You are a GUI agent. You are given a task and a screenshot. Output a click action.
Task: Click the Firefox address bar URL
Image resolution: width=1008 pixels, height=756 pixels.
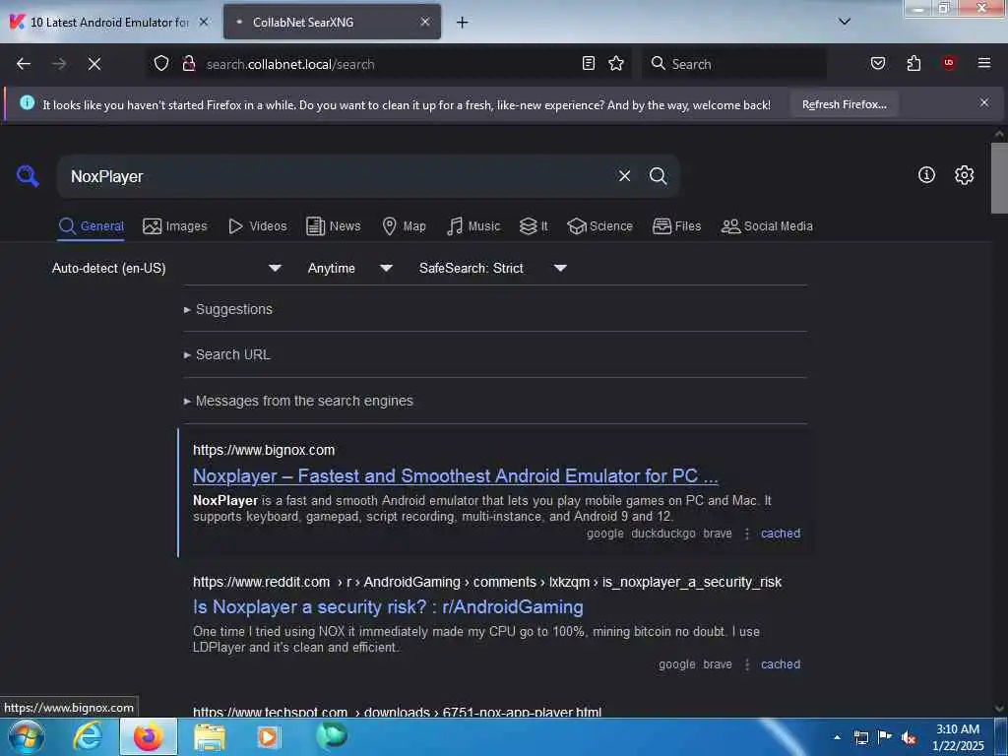pyautogui.click(x=386, y=64)
